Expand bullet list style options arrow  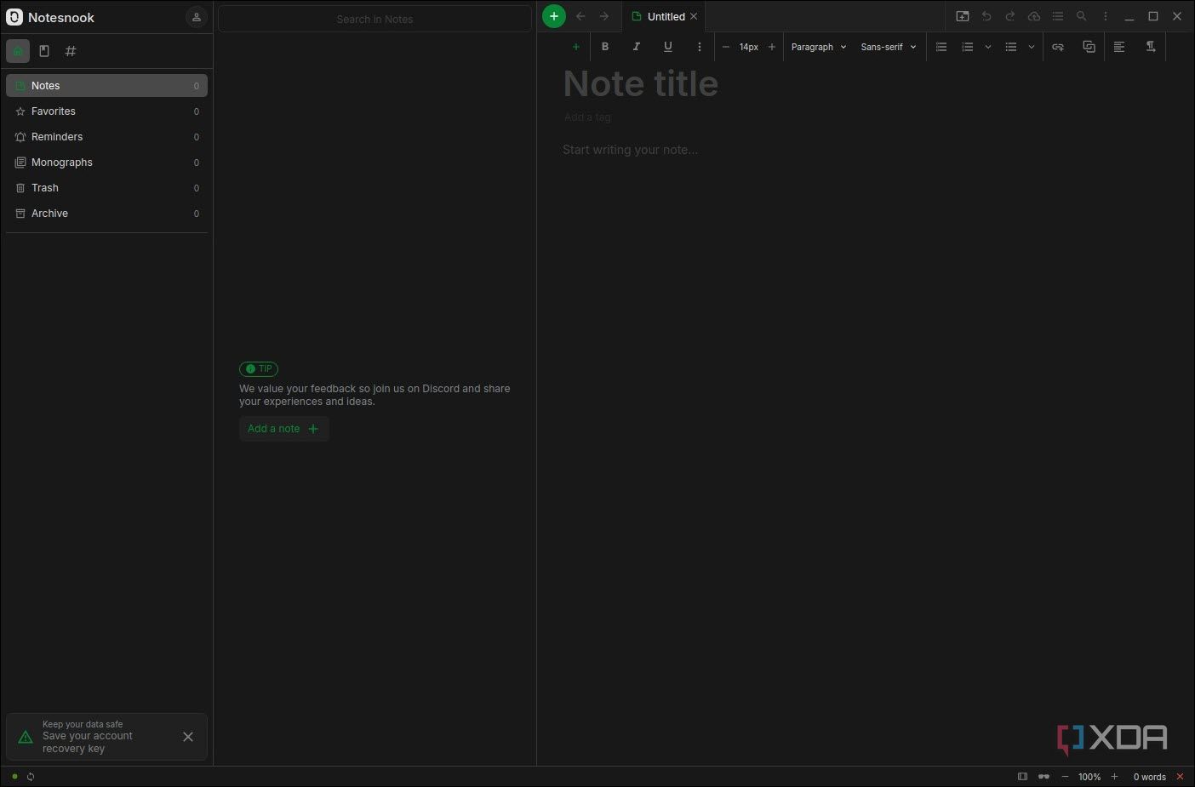coord(1032,47)
